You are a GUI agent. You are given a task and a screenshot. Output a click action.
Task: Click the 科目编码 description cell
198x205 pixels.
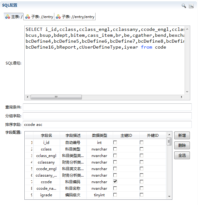click(73, 182)
